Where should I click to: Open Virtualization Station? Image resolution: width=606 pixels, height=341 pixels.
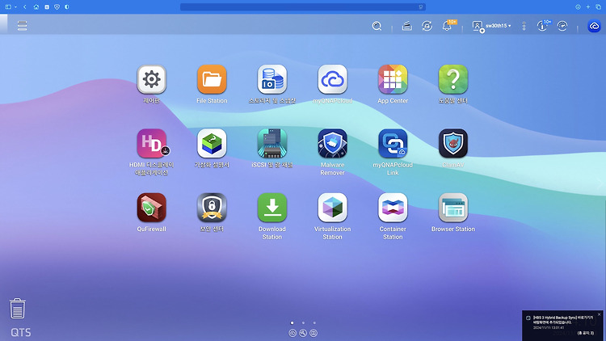pos(332,208)
